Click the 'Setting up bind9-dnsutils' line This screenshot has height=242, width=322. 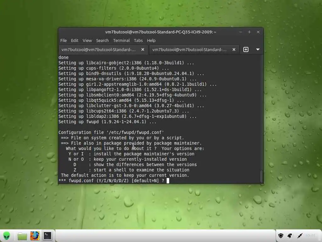click(x=131, y=73)
